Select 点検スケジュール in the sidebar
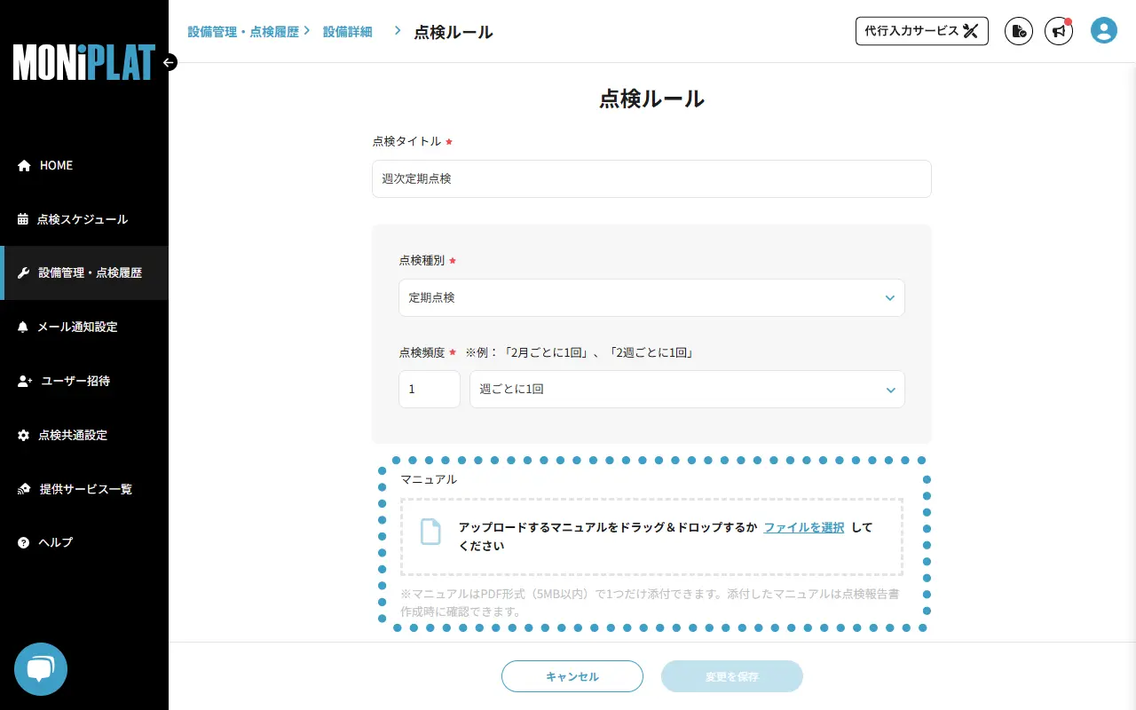This screenshot has height=710, width=1136. [x=78, y=219]
